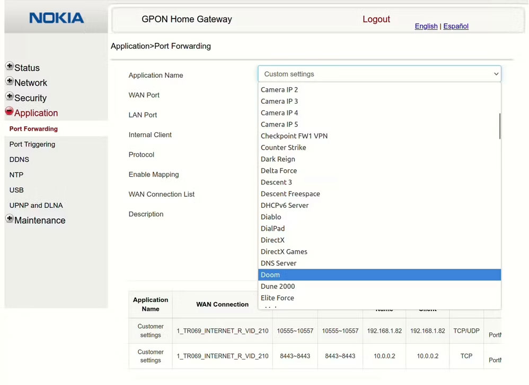
Task: Open the Application Name dropdown
Action: coord(379,74)
